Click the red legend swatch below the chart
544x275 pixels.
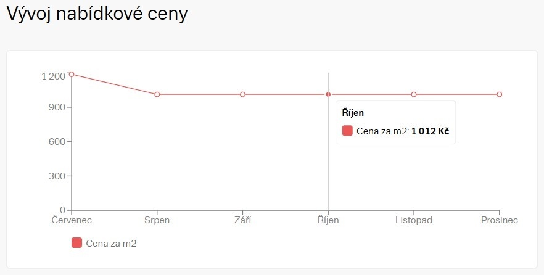(77, 243)
